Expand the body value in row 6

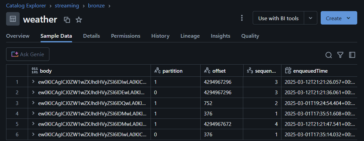point(33,134)
